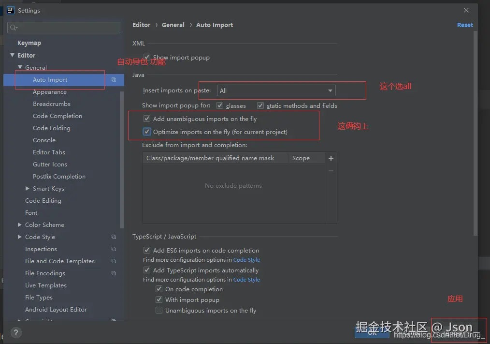490x344 pixels.
Task: Click the project-level icon beside File Encodings
Action: click(114, 273)
